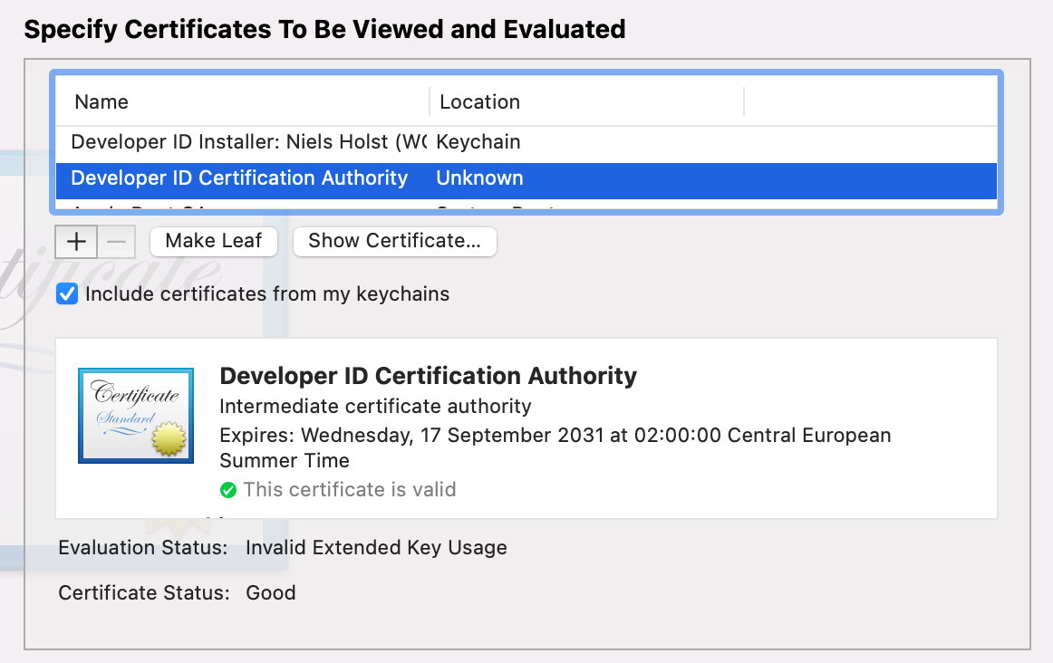Viewport: 1053px width, 663px height.
Task: Click the Keychain location cell
Action: click(478, 142)
